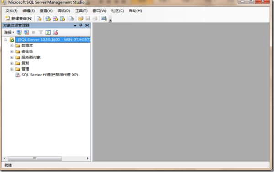The image size is (274, 172).
Task: Close the 对象资源管理器 panel
Action: pos(87,25)
